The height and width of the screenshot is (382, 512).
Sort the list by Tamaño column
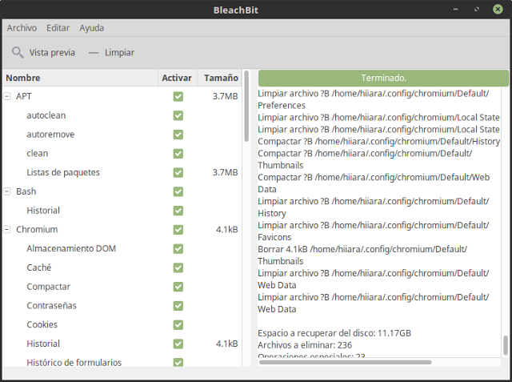click(220, 78)
